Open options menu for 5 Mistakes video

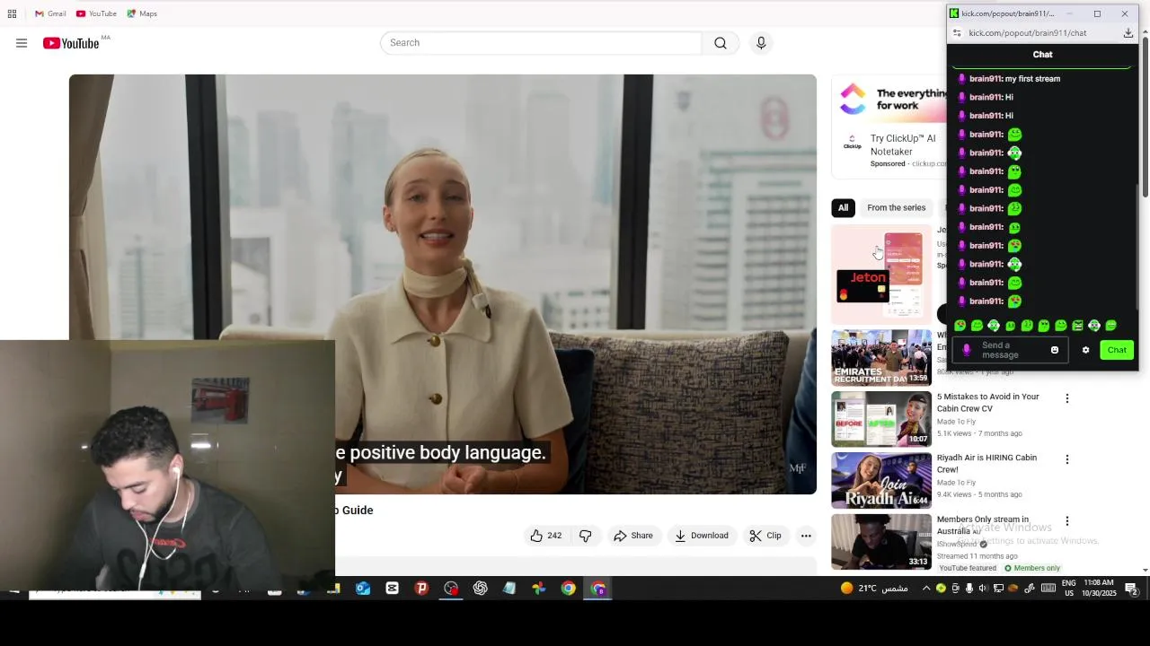point(1067,398)
